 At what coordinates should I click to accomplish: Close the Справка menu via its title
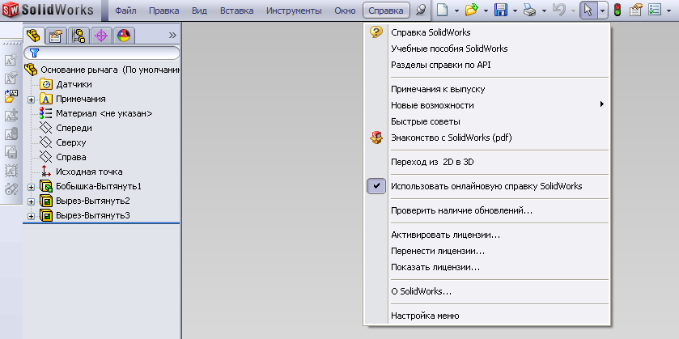click(x=386, y=11)
